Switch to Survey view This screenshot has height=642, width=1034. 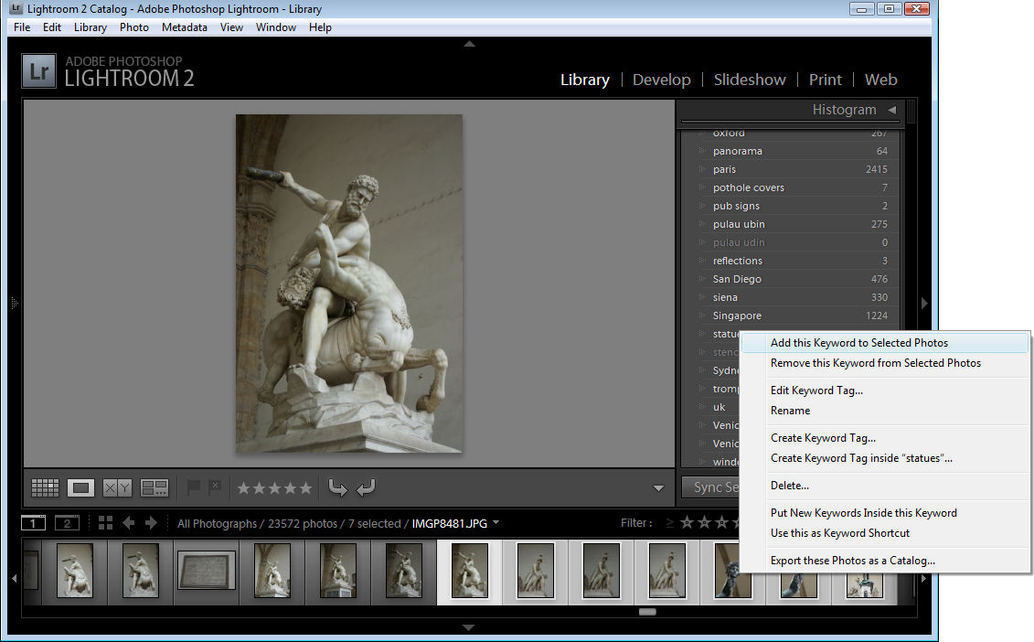click(x=155, y=487)
